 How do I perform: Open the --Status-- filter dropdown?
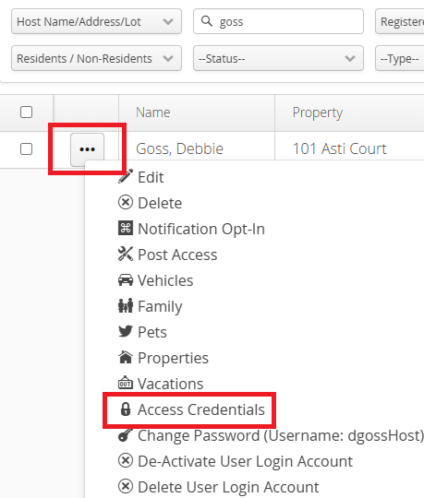(x=278, y=58)
